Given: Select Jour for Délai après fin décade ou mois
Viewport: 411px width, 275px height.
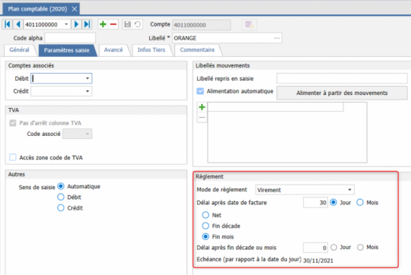Looking at the screenshot, I should pos(333,247).
